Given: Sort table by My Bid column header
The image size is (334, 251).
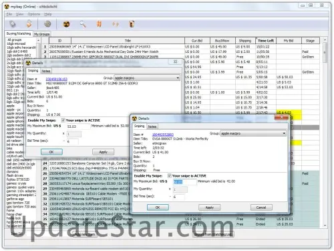Looking at the screenshot, I should click(289, 41).
